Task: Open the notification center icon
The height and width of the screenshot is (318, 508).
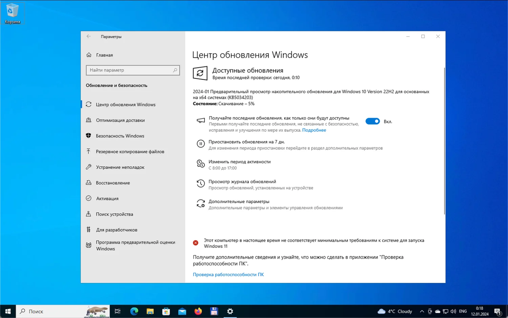Action: [498, 311]
